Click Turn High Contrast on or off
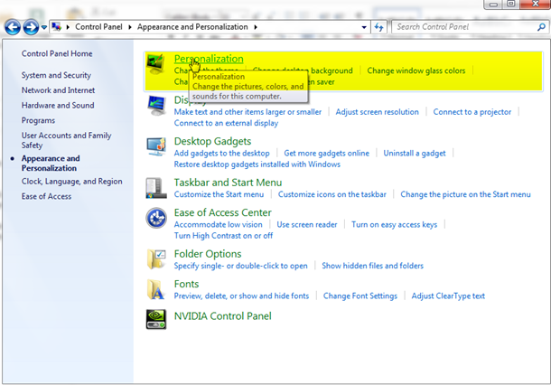 223,236
